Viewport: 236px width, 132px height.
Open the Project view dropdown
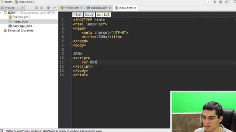[x=22, y=8]
